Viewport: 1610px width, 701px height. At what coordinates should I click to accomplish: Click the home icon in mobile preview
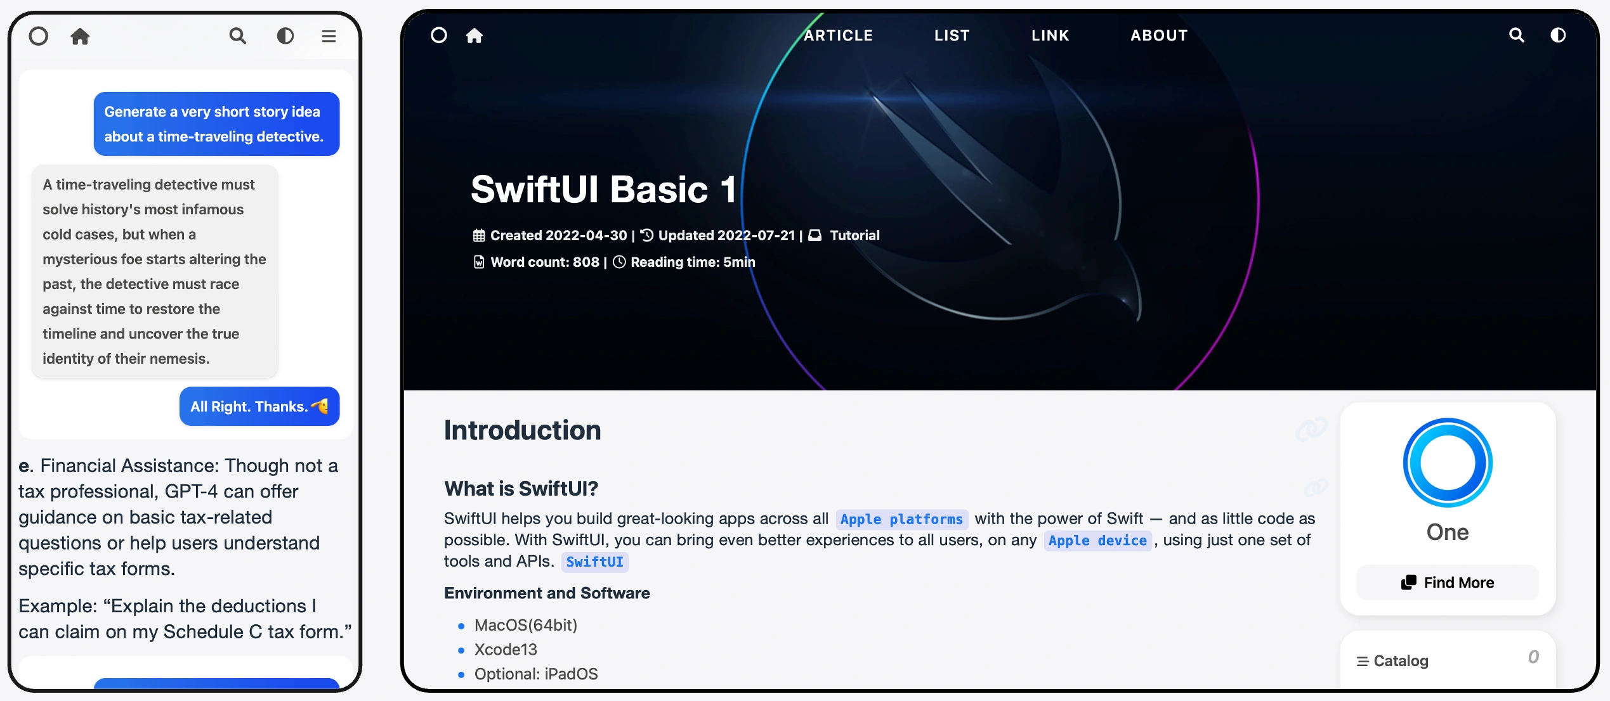pyautogui.click(x=80, y=36)
